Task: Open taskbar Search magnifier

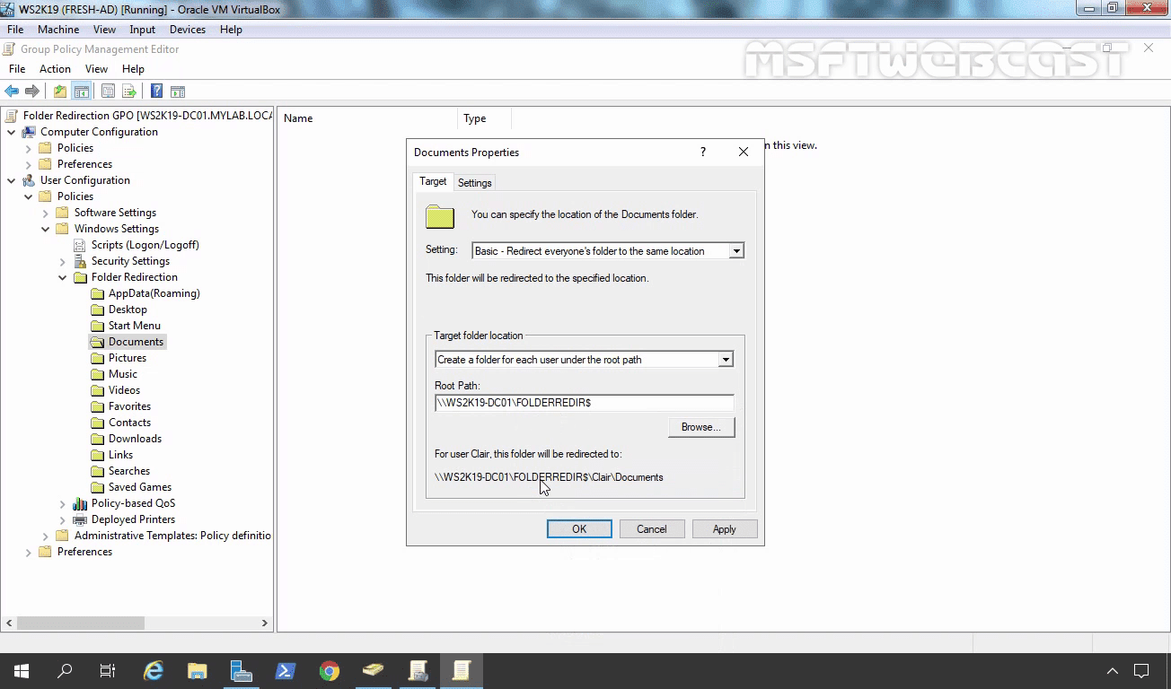Action: [65, 670]
